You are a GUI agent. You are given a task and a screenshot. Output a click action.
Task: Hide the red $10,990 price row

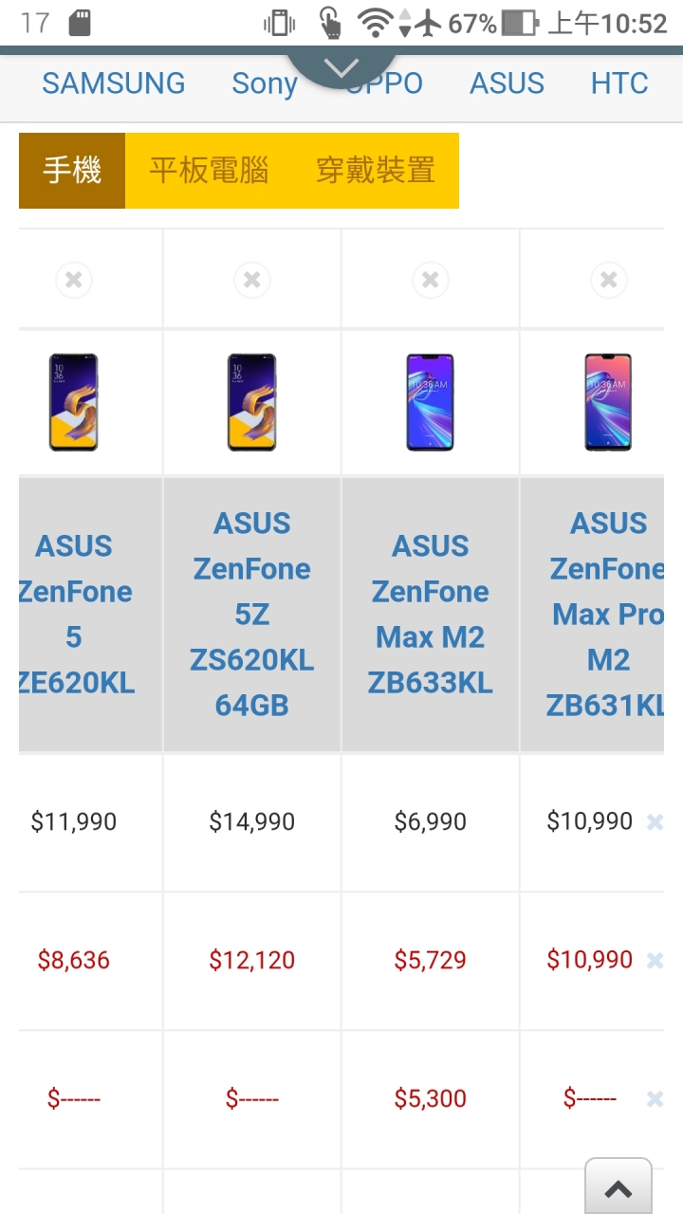[655, 961]
